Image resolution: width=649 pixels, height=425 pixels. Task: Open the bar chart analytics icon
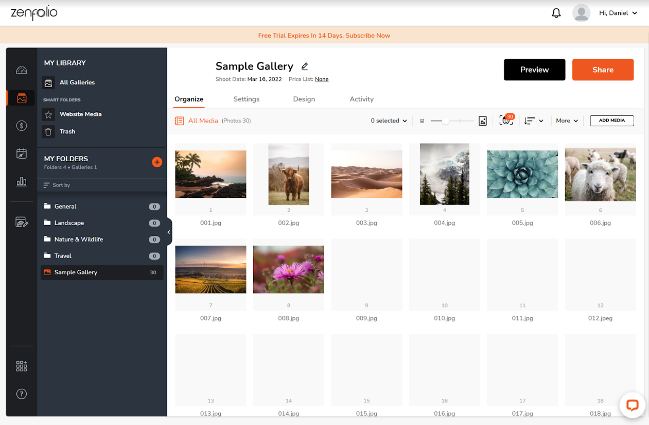click(21, 181)
